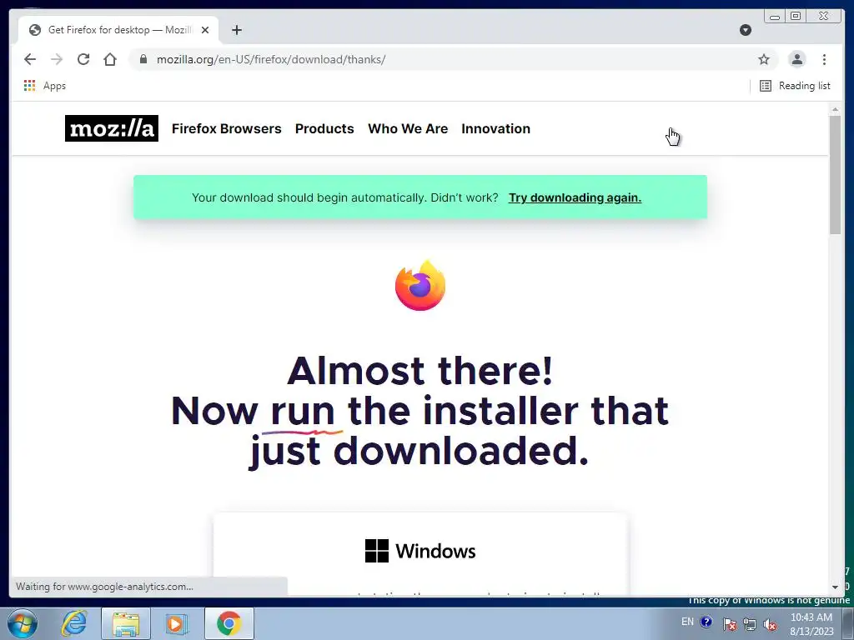Click the scrollbar up arrow
The width and height of the screenshot is (854, 640).
tap(835, 110)
